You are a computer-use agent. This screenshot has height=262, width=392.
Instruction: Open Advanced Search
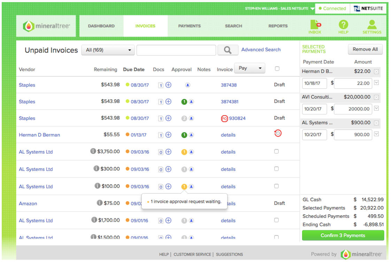[x=261, y=49]
